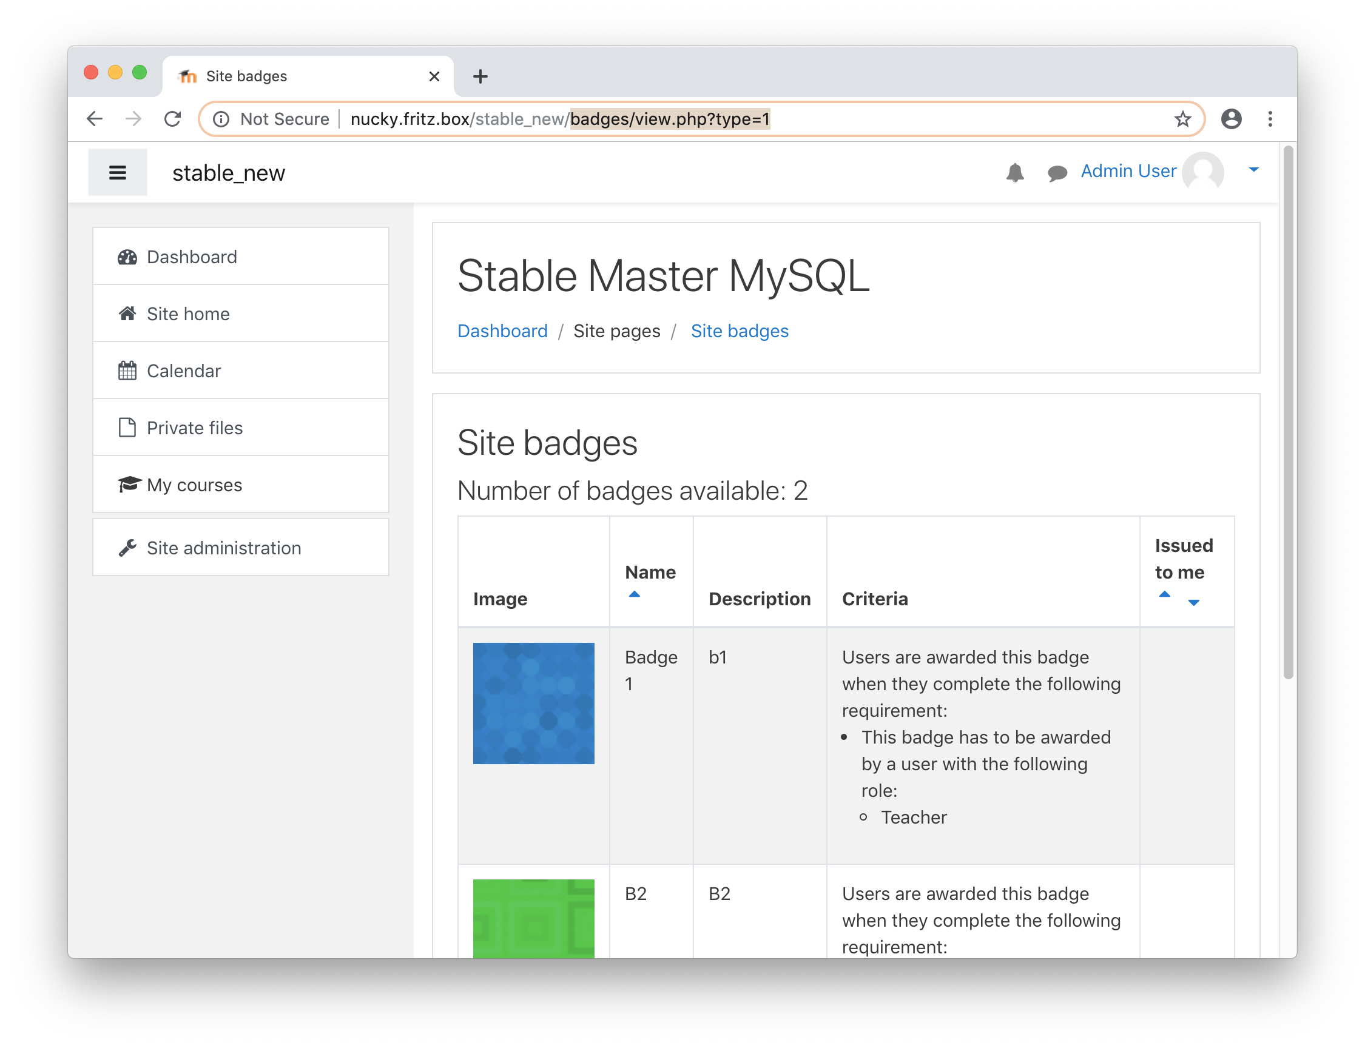Sort by the Name column ascending arrow
Viewport: 1365px width, 1048px height.
[x=634, y=594]
